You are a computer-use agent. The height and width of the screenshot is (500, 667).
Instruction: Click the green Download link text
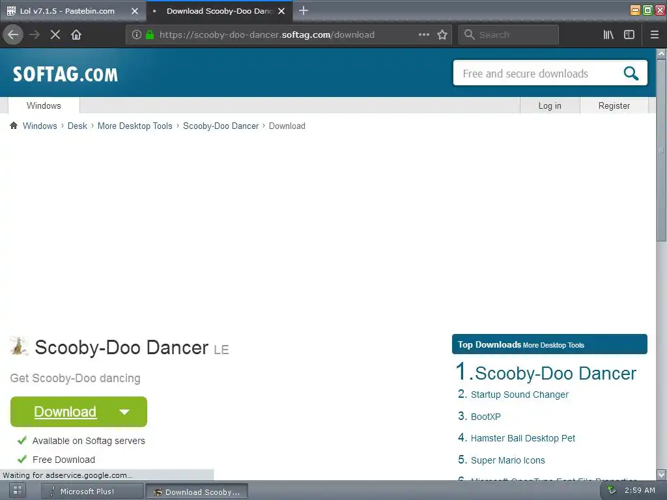tap(65, 411)
